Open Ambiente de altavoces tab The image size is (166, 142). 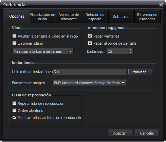click(69, 17)
